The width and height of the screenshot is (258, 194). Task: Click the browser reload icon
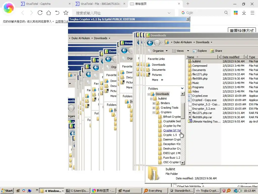click(x=40, y=13)
